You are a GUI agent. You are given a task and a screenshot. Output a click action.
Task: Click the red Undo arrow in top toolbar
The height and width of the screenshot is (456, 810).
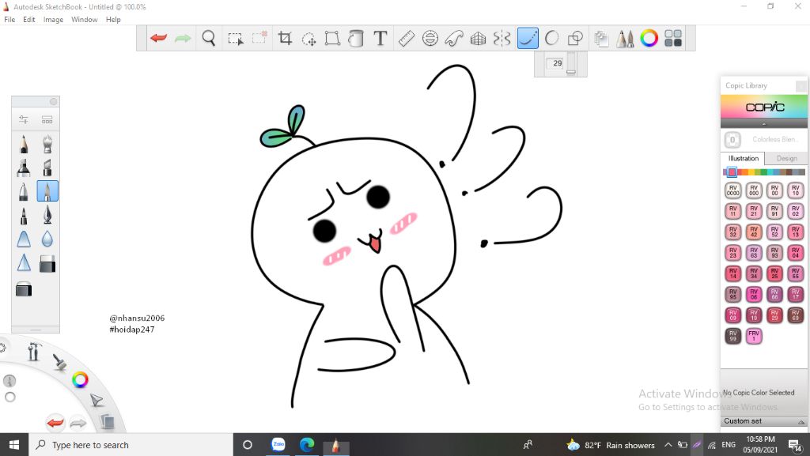(x=158, y=38)
